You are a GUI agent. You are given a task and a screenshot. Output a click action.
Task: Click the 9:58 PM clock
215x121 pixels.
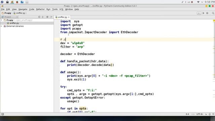(210, 2)
